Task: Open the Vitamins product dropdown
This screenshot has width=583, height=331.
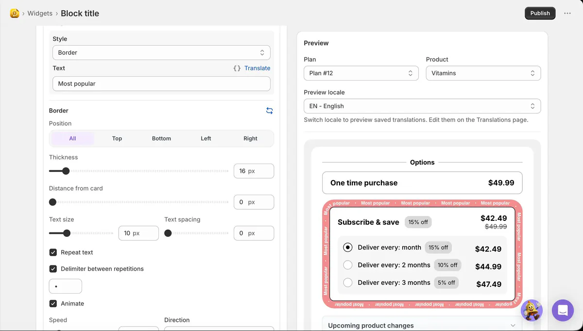Action: (483, 73)
